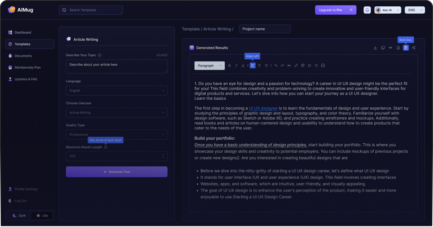
Task: Click the share icon in Generated Results
Action: tap(413, 48)
